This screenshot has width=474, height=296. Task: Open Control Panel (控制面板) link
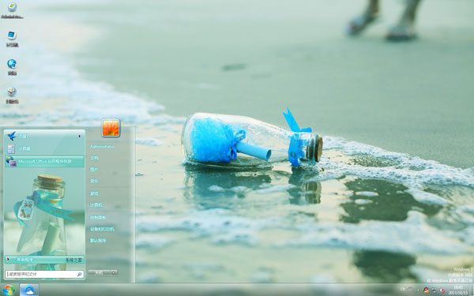click(x=98, y=218)
